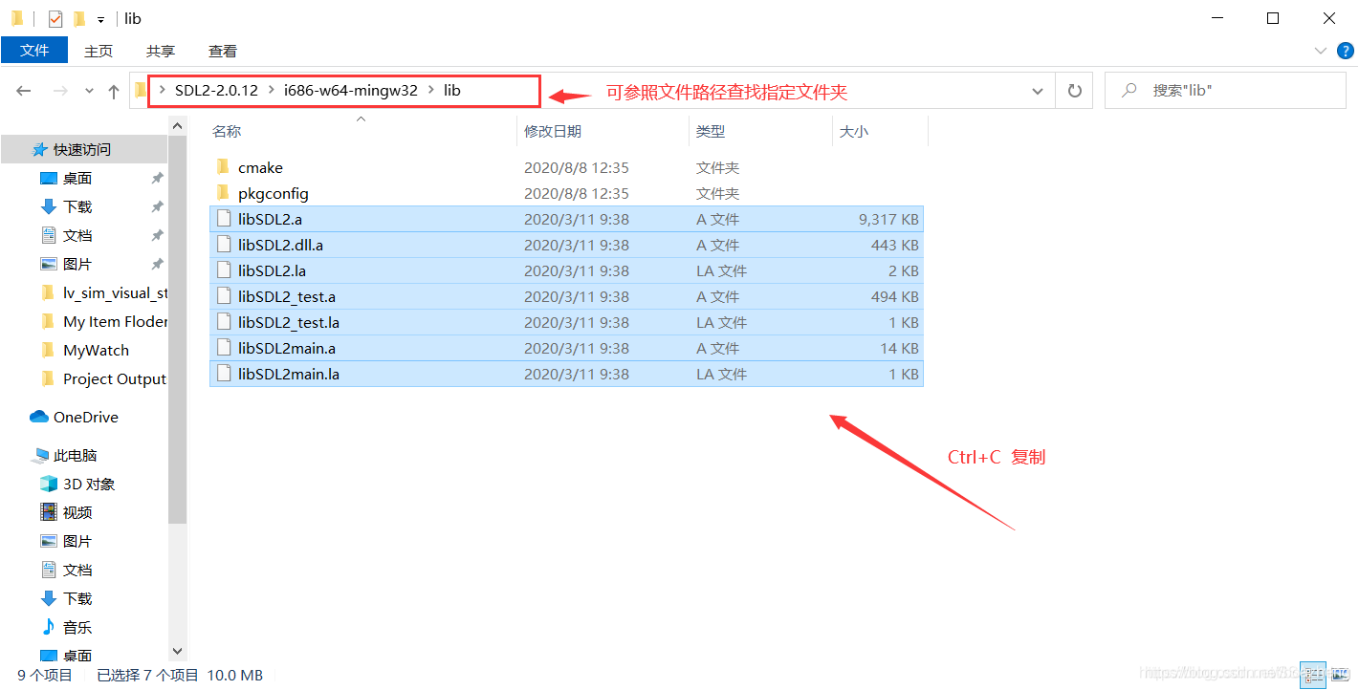Open lv_sim_visual_st in Quick access
Viewport: 1359px width, 690px height.
[x=115, y=292]
